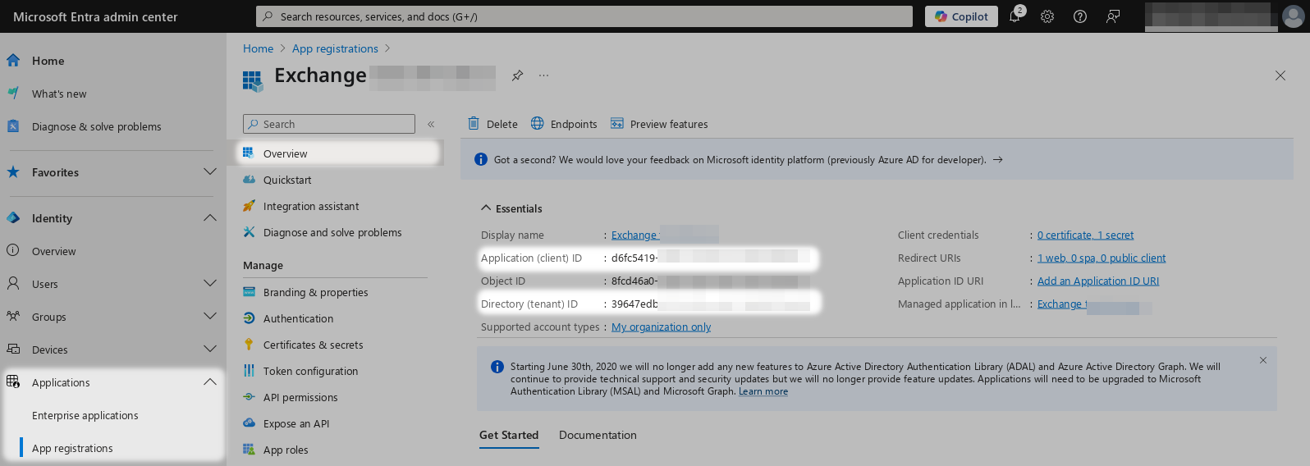This screenshot has height=466, width=1310.
Task: Collapse the Applications section chevron
Action: [x=210, y=382]
